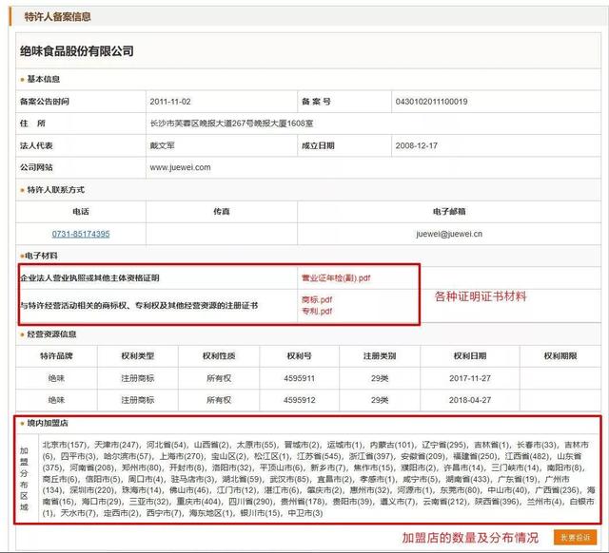
Task: Click the 与特许经营活动相关的商标权 row label
Action: (139, 306)
